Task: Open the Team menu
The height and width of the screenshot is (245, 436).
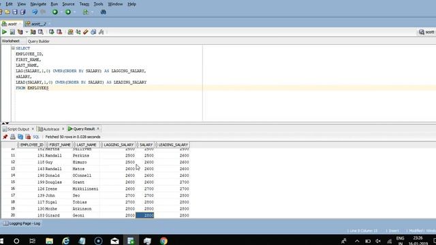Action: point(84,4)
